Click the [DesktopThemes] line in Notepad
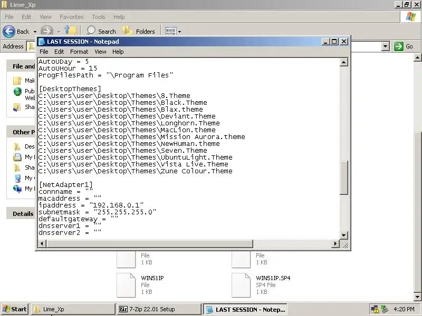 (70, 89)
